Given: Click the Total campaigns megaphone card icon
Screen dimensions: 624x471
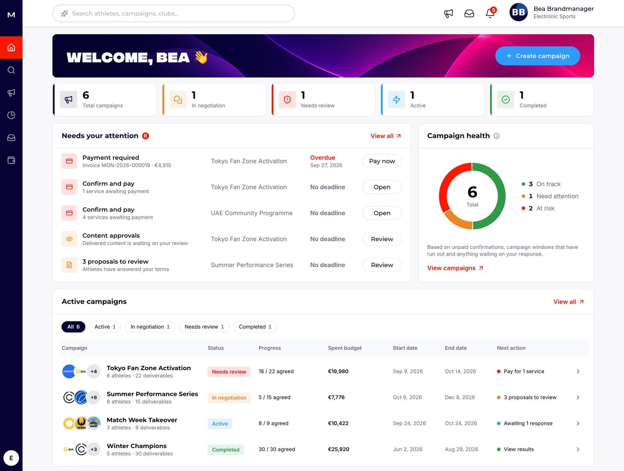Looking at the screenshot, I should 69,100.
